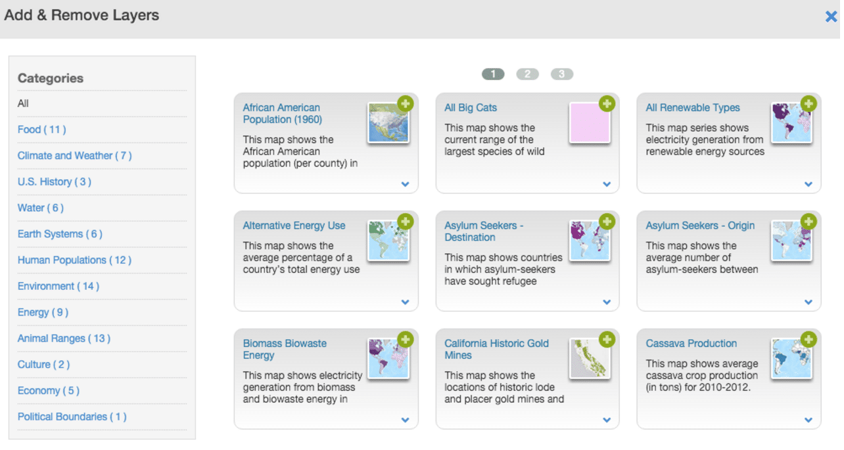Add Asylum Seekers - Origin layer
The image size is (844, 450).
[x=809, y=222]
